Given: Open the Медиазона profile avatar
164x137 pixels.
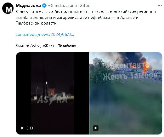Looking at the screenshot, I should point(8,8).
